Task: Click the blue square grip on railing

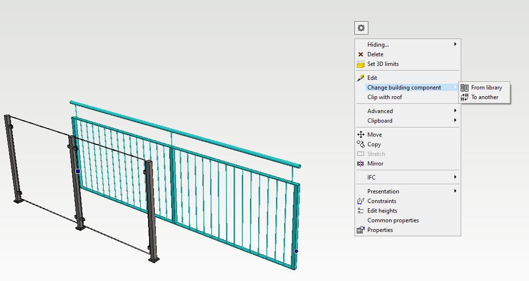Action: click(78, 171)
